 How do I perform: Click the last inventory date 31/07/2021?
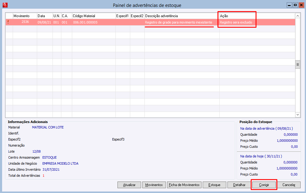(x=51, y=169)
